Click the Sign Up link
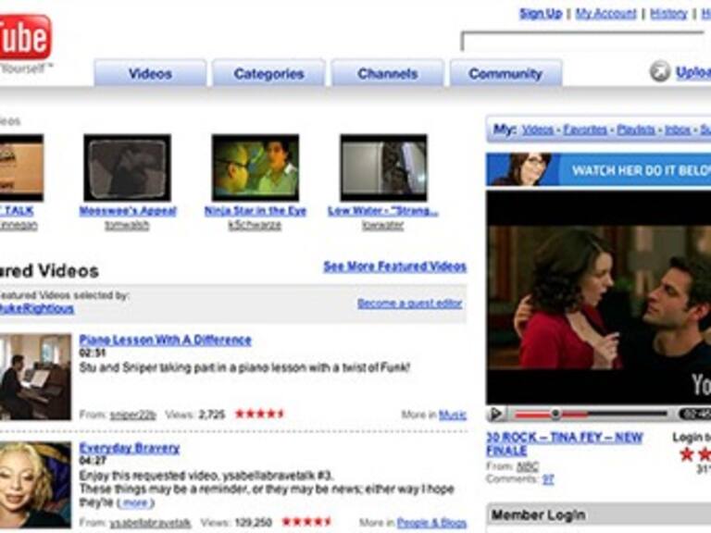This screenshot has height=533, width=711. [541, 14]
